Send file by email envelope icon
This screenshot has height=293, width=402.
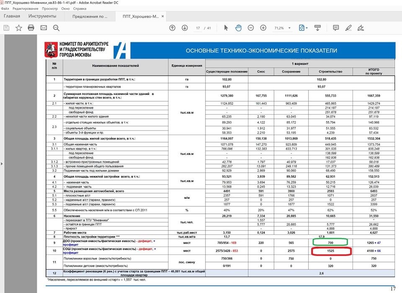click(44, 28)
